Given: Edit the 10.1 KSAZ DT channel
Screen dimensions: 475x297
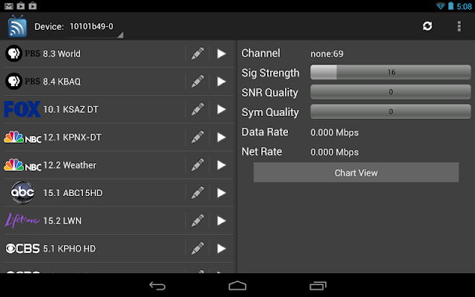Looking at the screenshot, I should coord(197,109).
